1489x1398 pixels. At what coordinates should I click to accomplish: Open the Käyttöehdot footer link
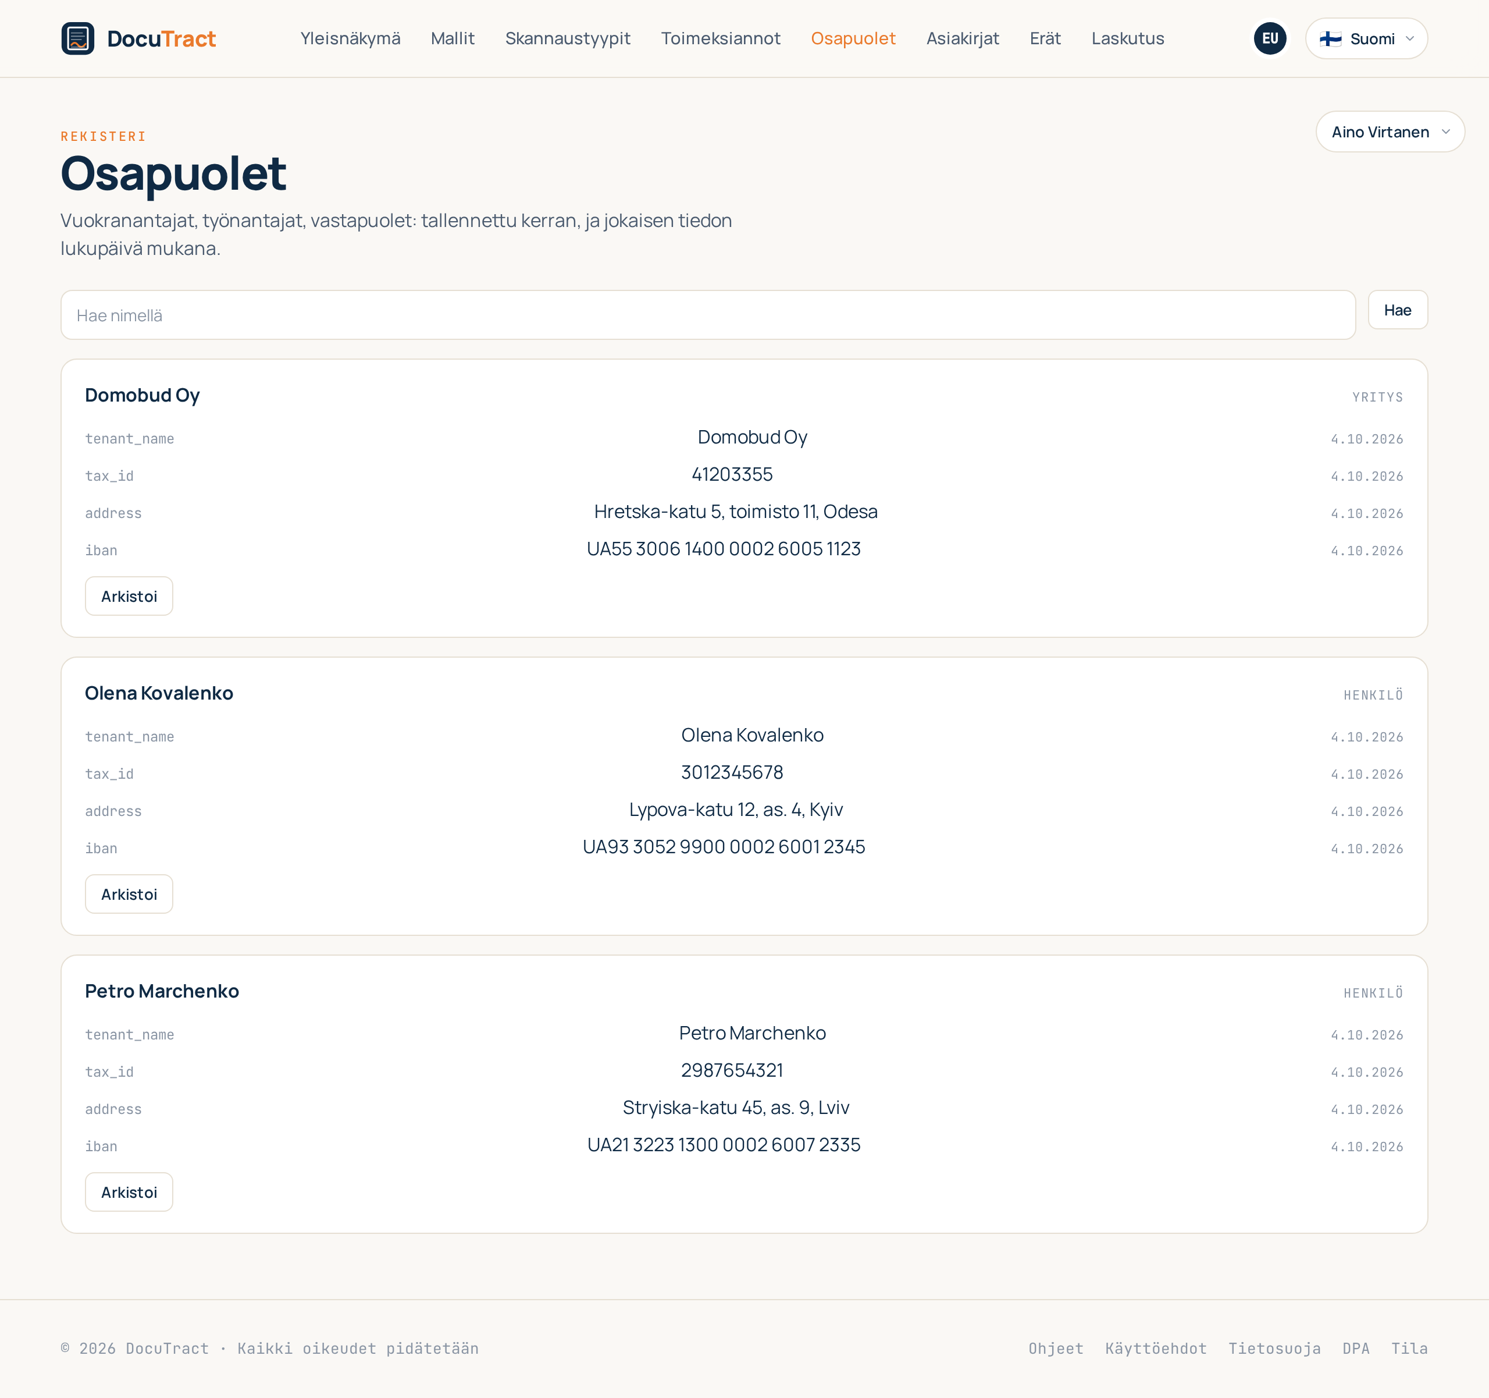[1156, 1349]
